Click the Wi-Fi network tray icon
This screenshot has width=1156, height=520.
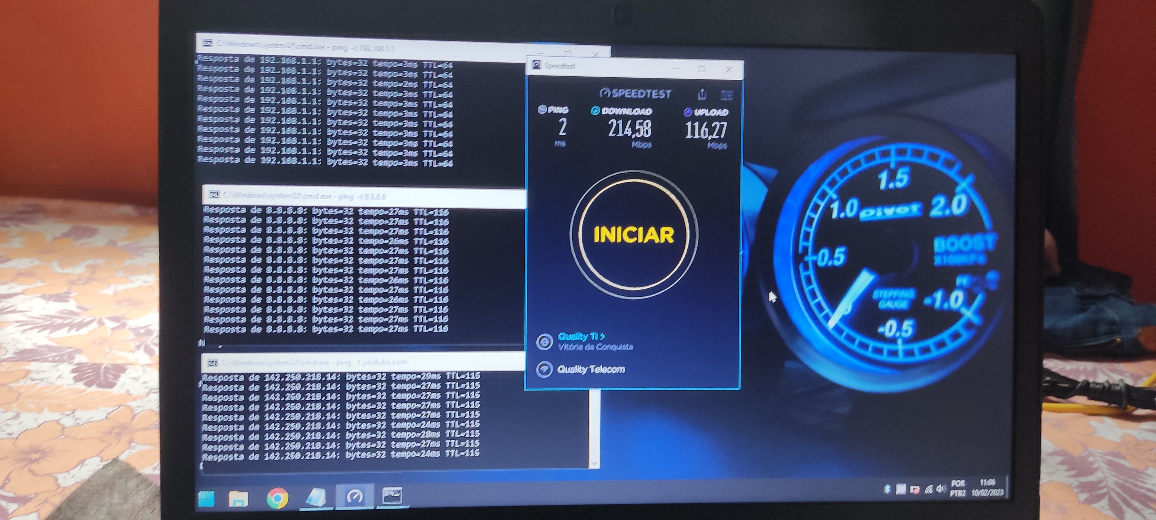pyautogui.click(x=929, y=489)
